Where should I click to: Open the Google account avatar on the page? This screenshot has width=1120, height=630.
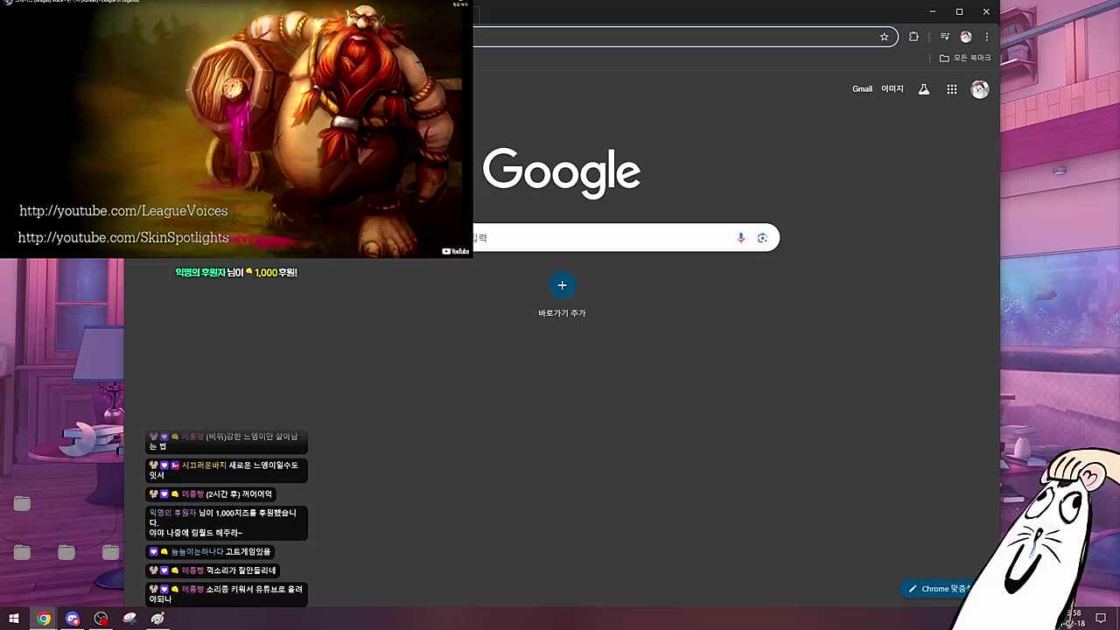980,89
